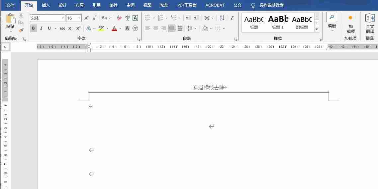Screen dimensions: 378x189
Task: Apply the 副标题 style
Action: 302,22
